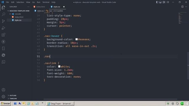
Task: Click the VS Code logo in title bar
Action: pyautogui.click(x=2, y=2)
